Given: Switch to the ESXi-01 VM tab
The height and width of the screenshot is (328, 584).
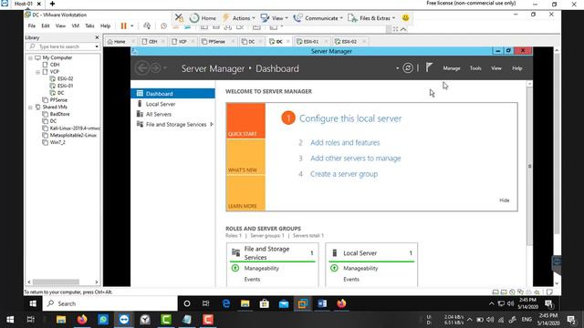Looking at the screenshot, I should pos(310,42).
